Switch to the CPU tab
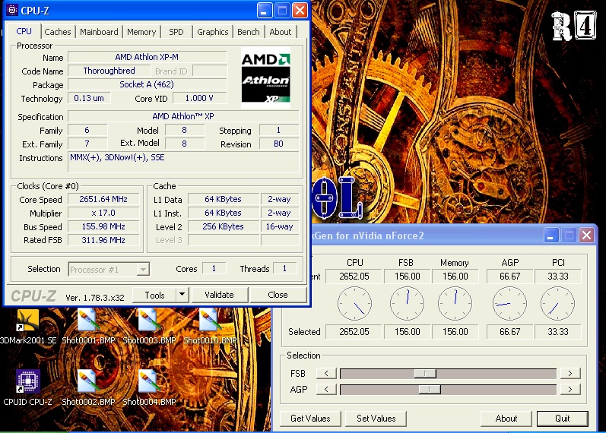 pos(24,31)
